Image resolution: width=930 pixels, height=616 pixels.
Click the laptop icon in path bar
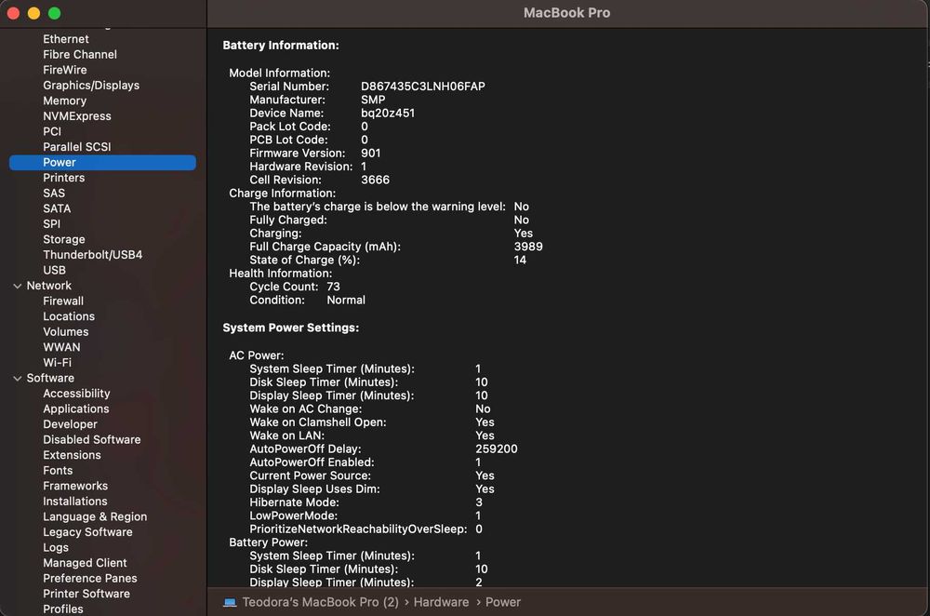230,602
